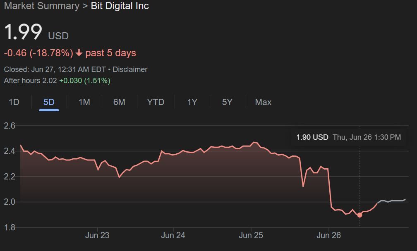View the YTD performance
The image size is (417, 251).
click(156, 102)
